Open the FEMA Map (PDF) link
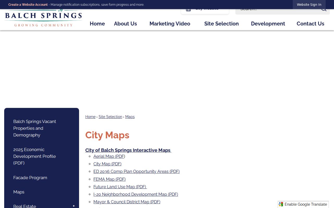Viewport: 334px width, 208px height. point(110,179)
